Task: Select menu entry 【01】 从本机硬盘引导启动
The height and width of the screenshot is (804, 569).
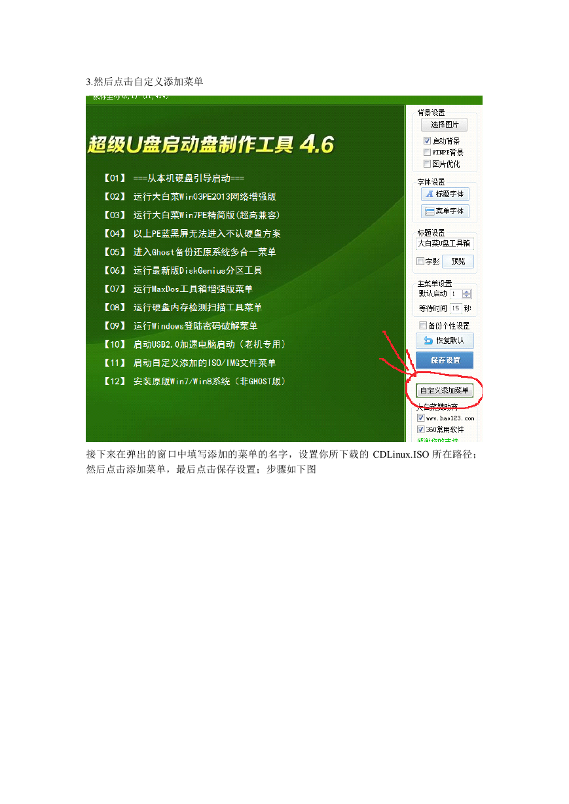Action: [173, 178]
